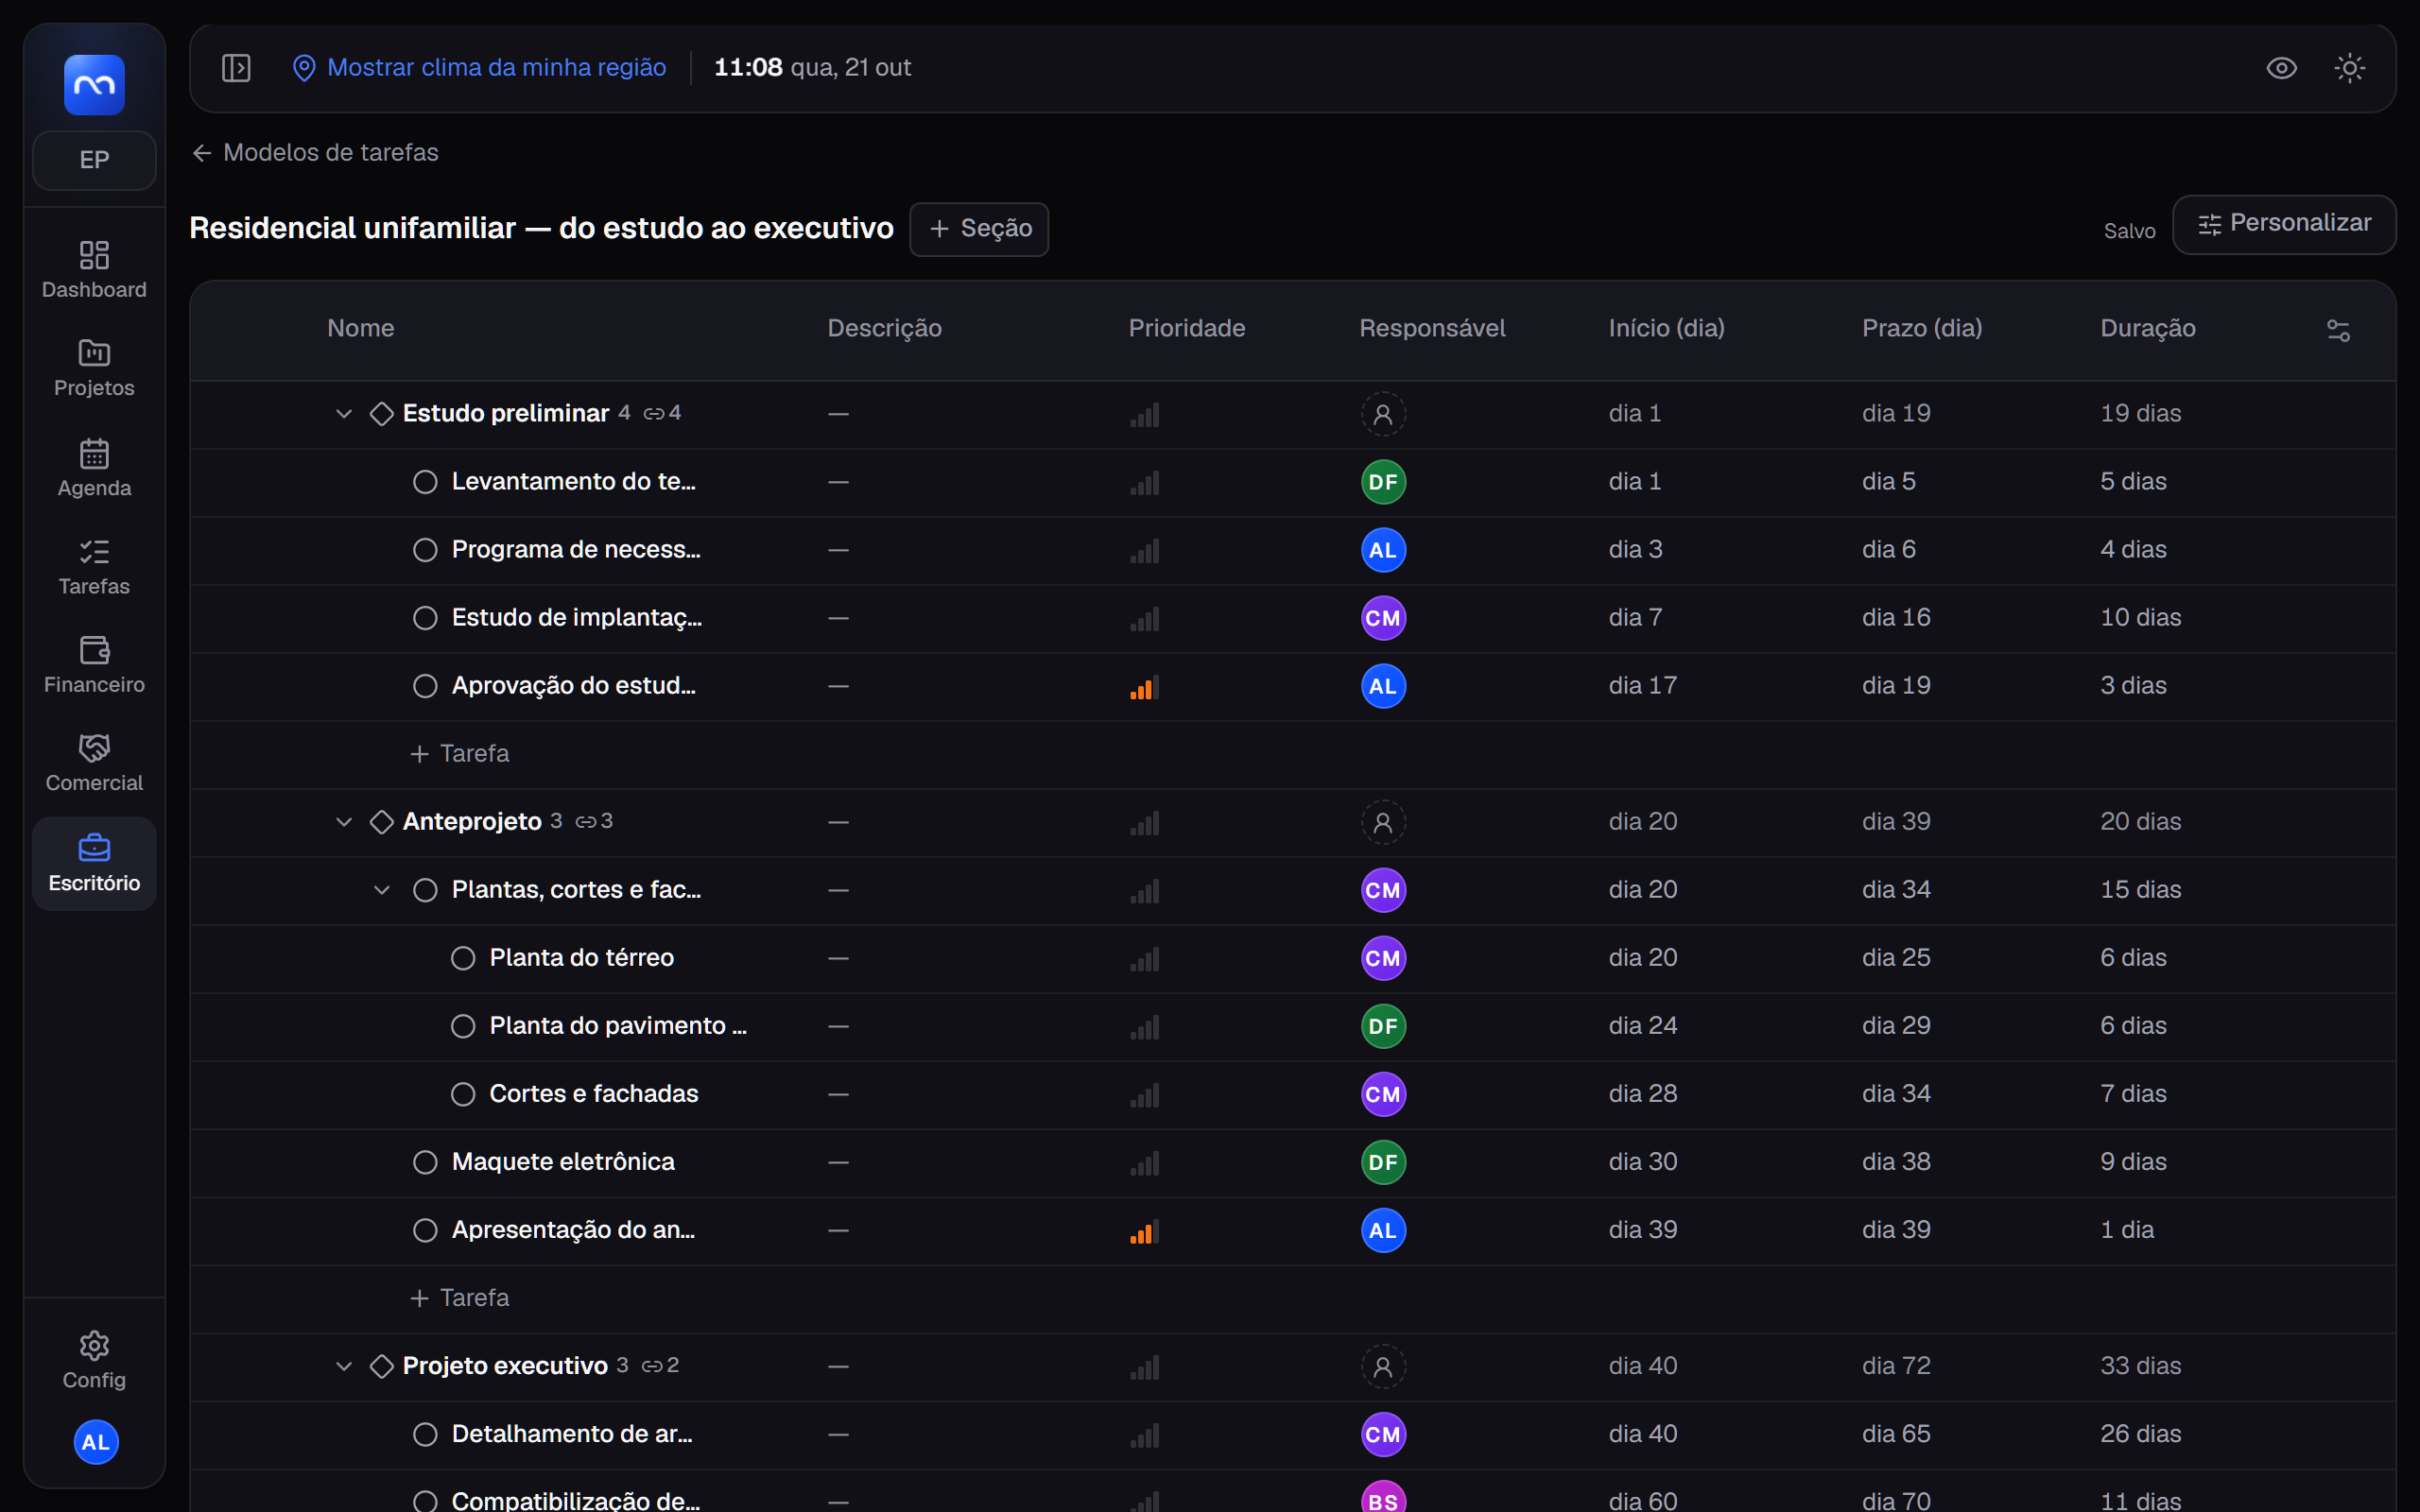This screenshot has width=2420, height=1512.
Task: Collapse Plantas, cortes e fac… subtasks
Action: click(381, 890)
